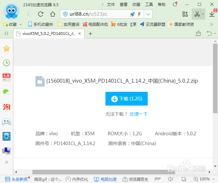
Task: Click the rocket acceleration icon
Action: tap(132, 14)
